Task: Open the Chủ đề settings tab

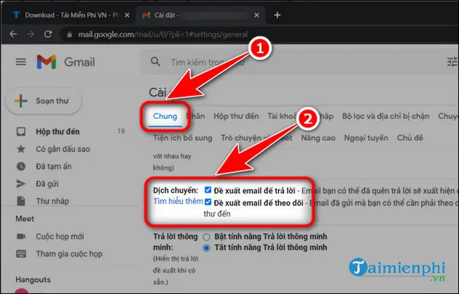Action: 409,138
